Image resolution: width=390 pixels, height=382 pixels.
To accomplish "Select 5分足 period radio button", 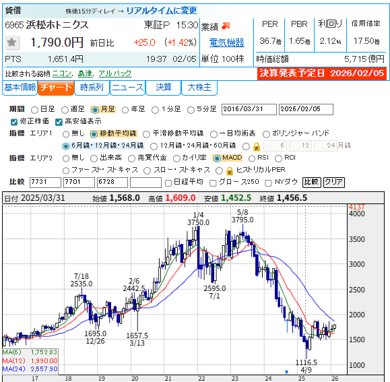I will click(191, 110).
